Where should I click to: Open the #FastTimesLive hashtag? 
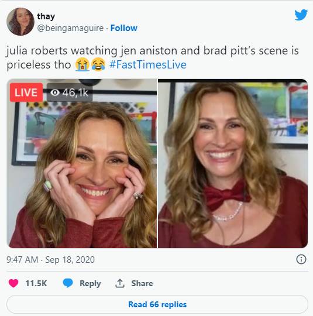pyautogui.click(x=148, y=65)
